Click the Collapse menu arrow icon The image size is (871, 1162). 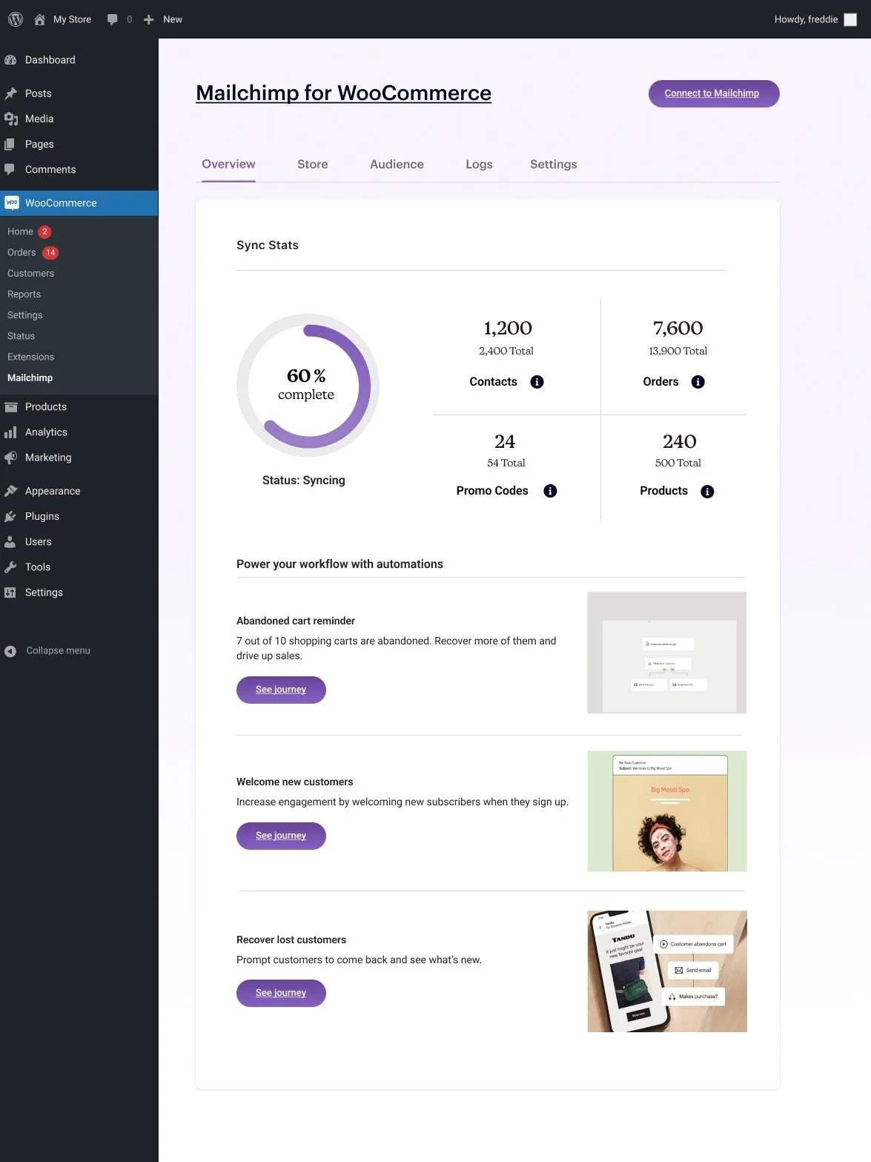[x=10, y=651]
